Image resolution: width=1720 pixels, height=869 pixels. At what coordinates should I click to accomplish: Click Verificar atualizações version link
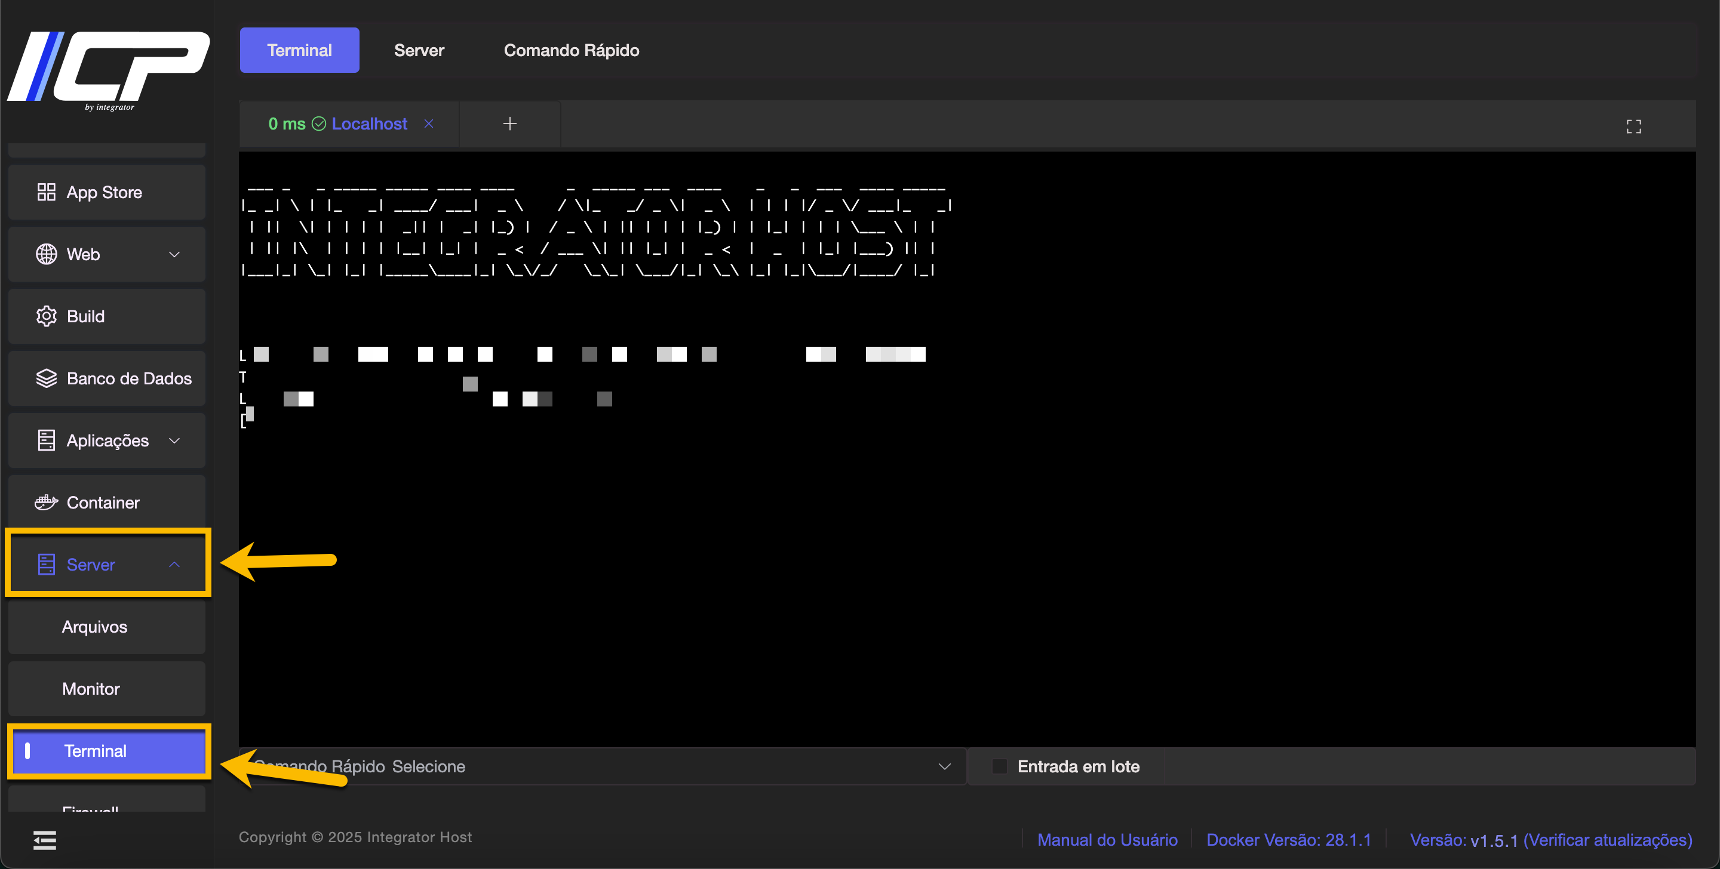click(x=1607, y=840)
